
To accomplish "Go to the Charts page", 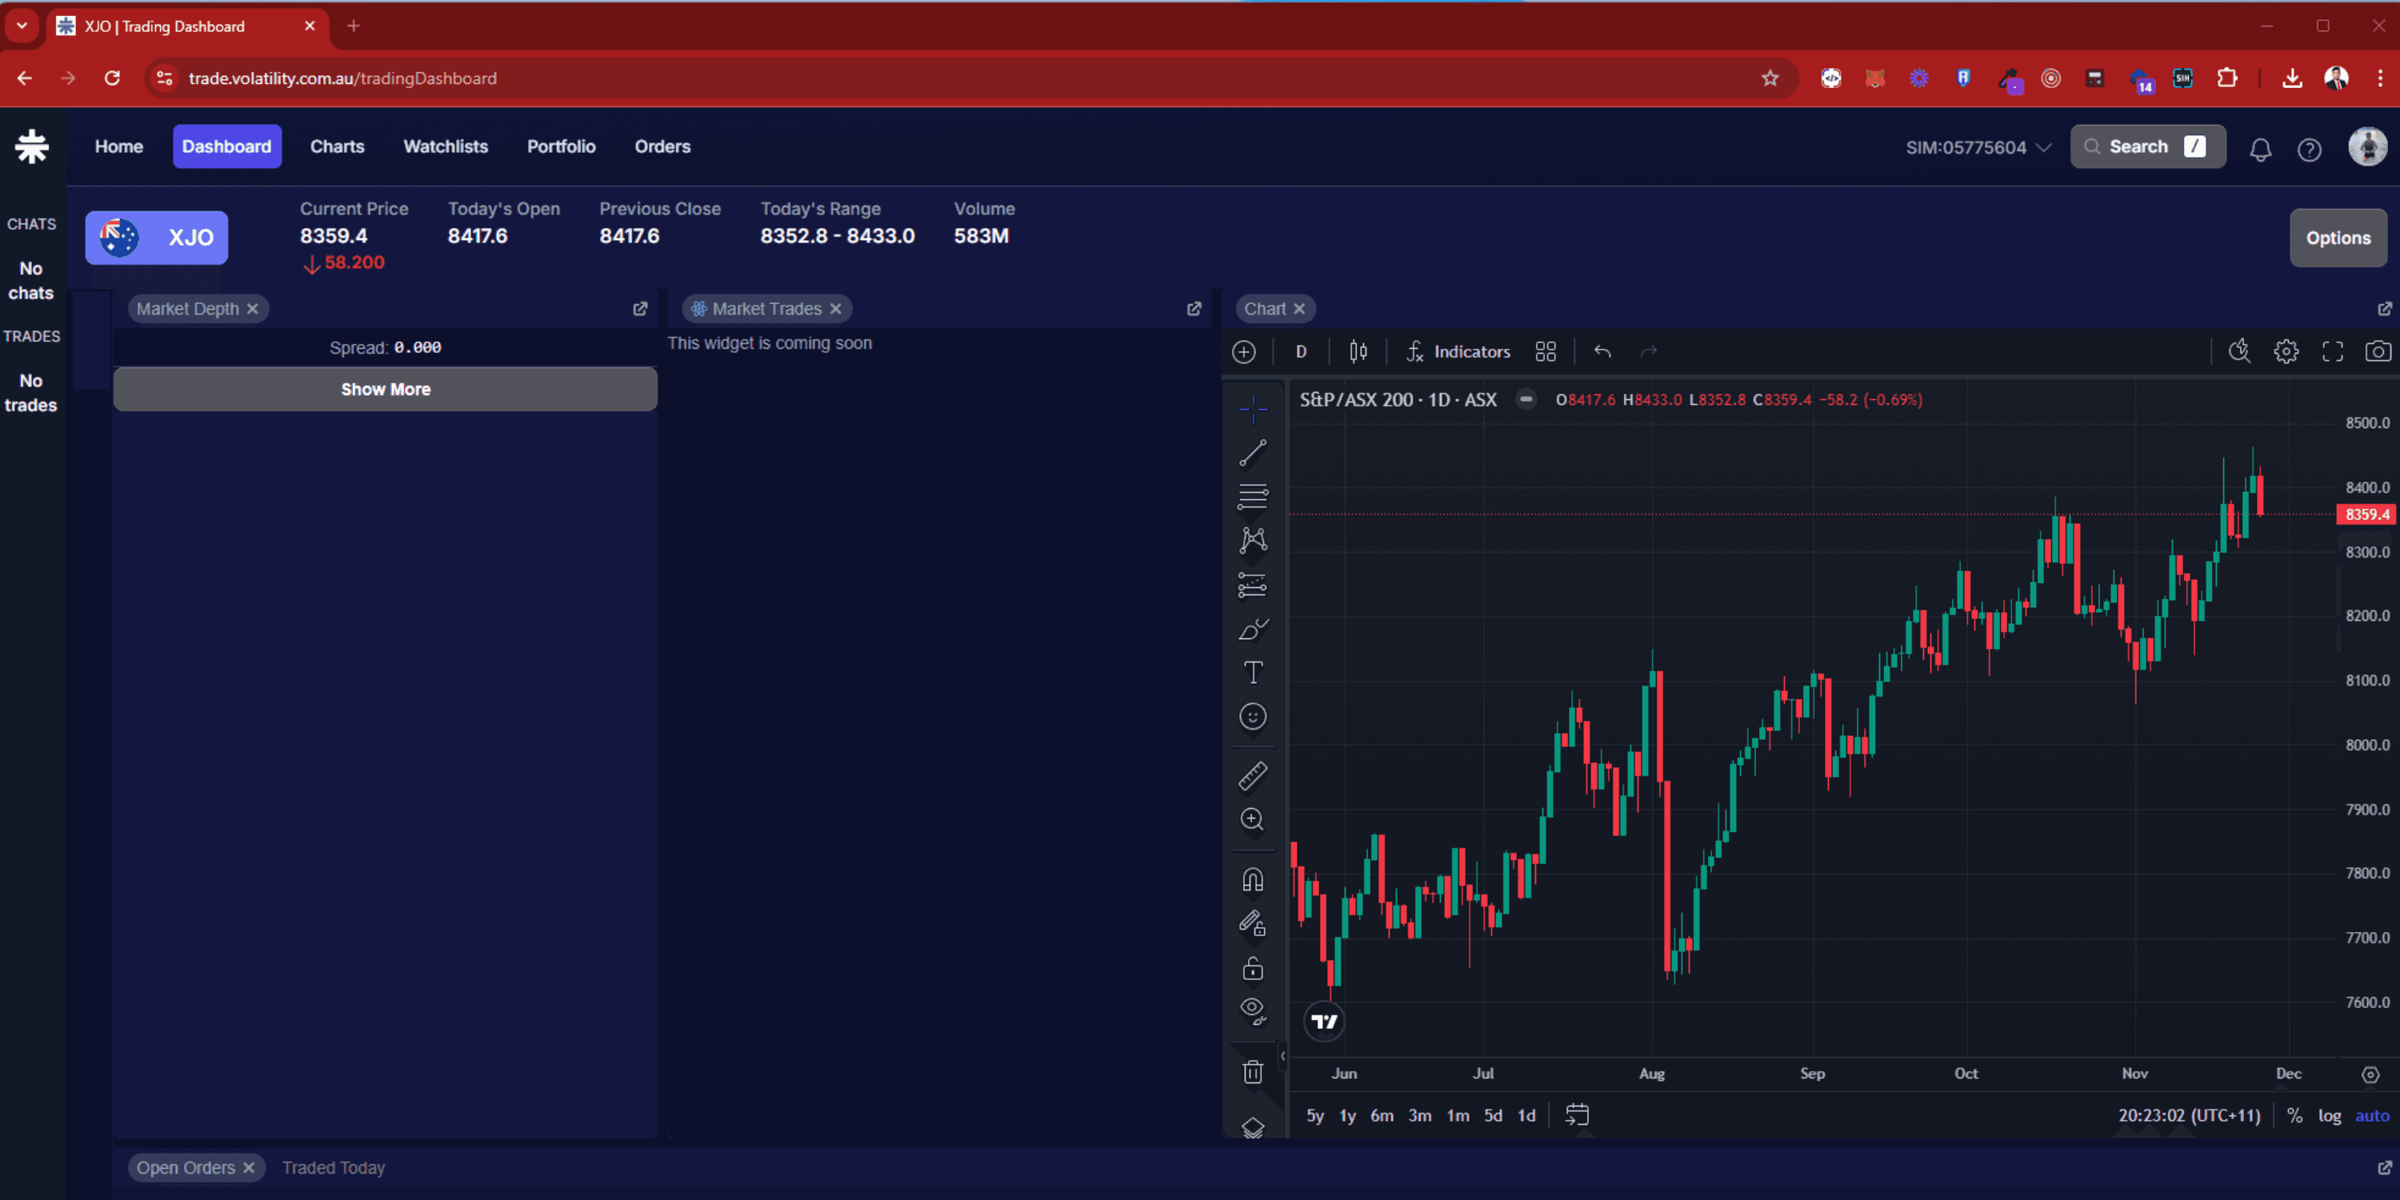I will [x=338, y=146].
